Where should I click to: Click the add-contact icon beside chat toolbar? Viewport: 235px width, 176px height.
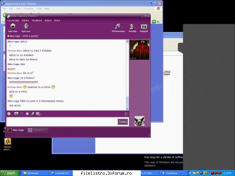coord(126,114)
